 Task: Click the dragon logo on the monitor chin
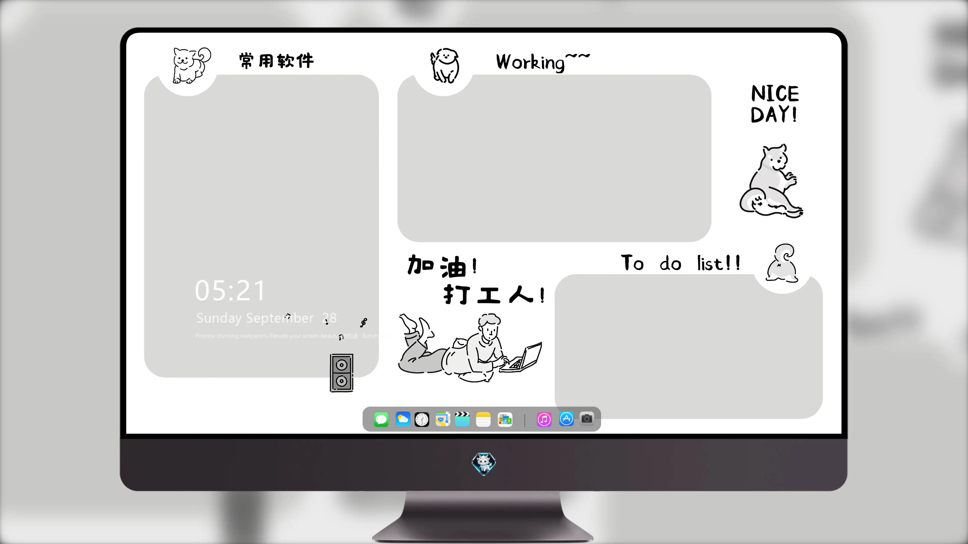click(x=484, y=464)
